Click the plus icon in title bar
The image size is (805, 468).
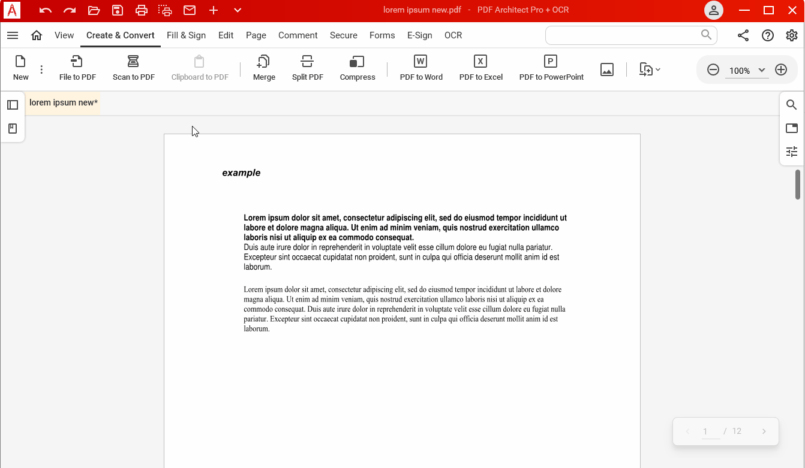[x=214, y=10]
